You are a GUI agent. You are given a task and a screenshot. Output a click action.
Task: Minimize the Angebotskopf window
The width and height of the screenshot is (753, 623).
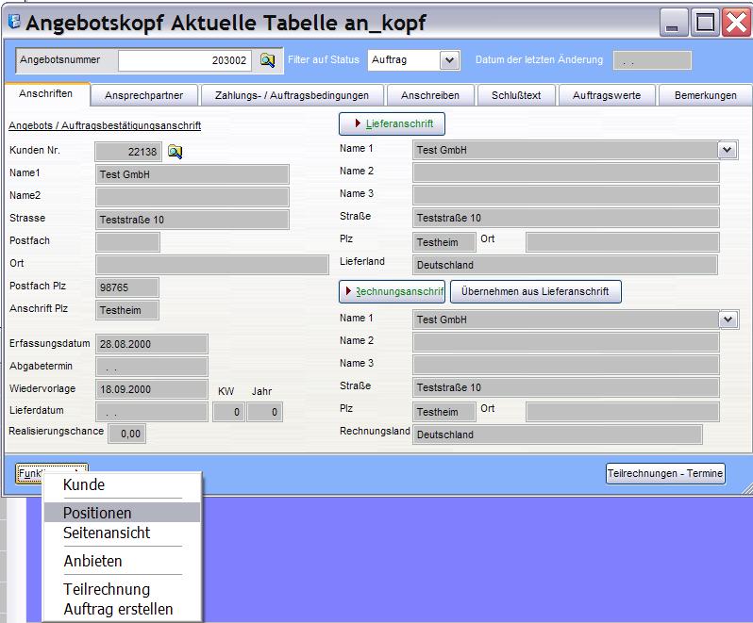pyautogui.click(x=674, y=23)
